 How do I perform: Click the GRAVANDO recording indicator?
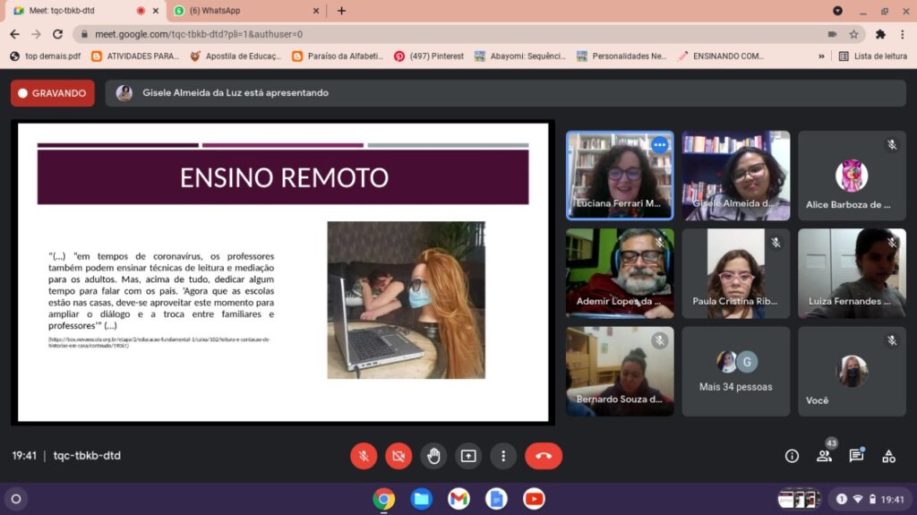(x=53, y=93)
